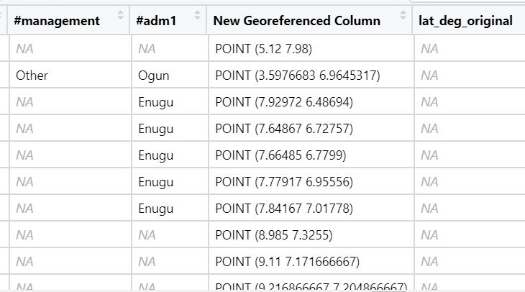Viewport: 525px width, 292px height.
Task: Click the #adm1 column header text
Action: coord(153,21)
